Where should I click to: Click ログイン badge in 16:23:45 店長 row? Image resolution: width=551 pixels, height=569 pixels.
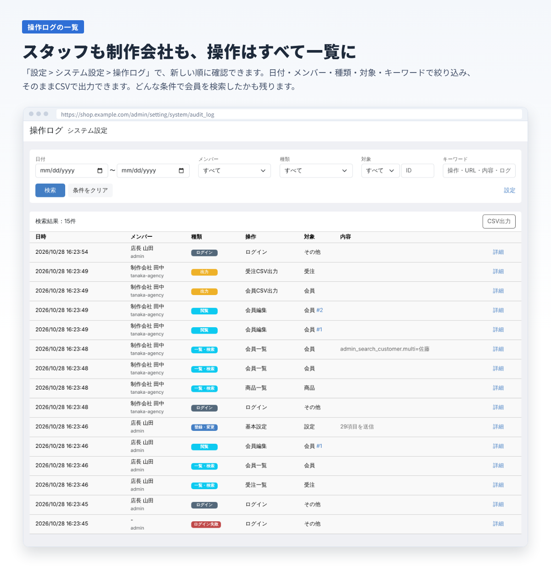pos(204,505)
